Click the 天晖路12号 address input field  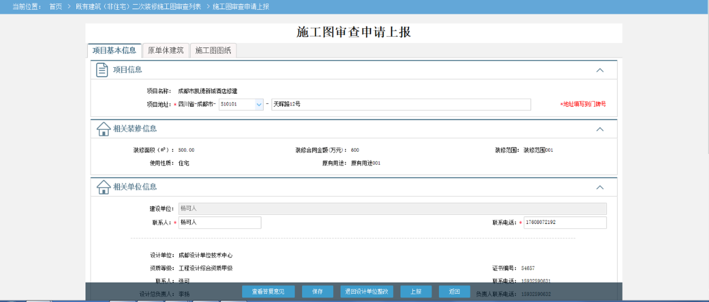402,104
